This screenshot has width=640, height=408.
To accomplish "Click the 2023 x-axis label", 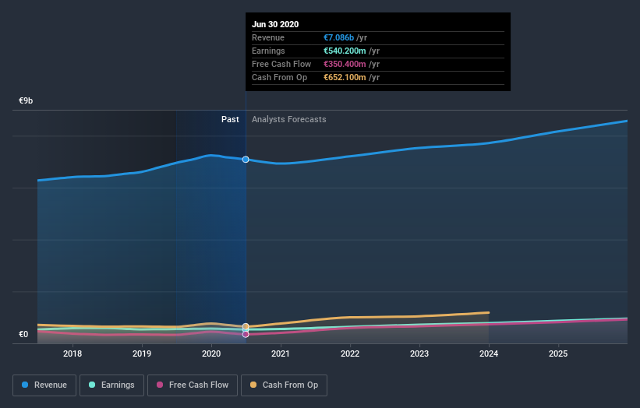I will click(419, 353).
